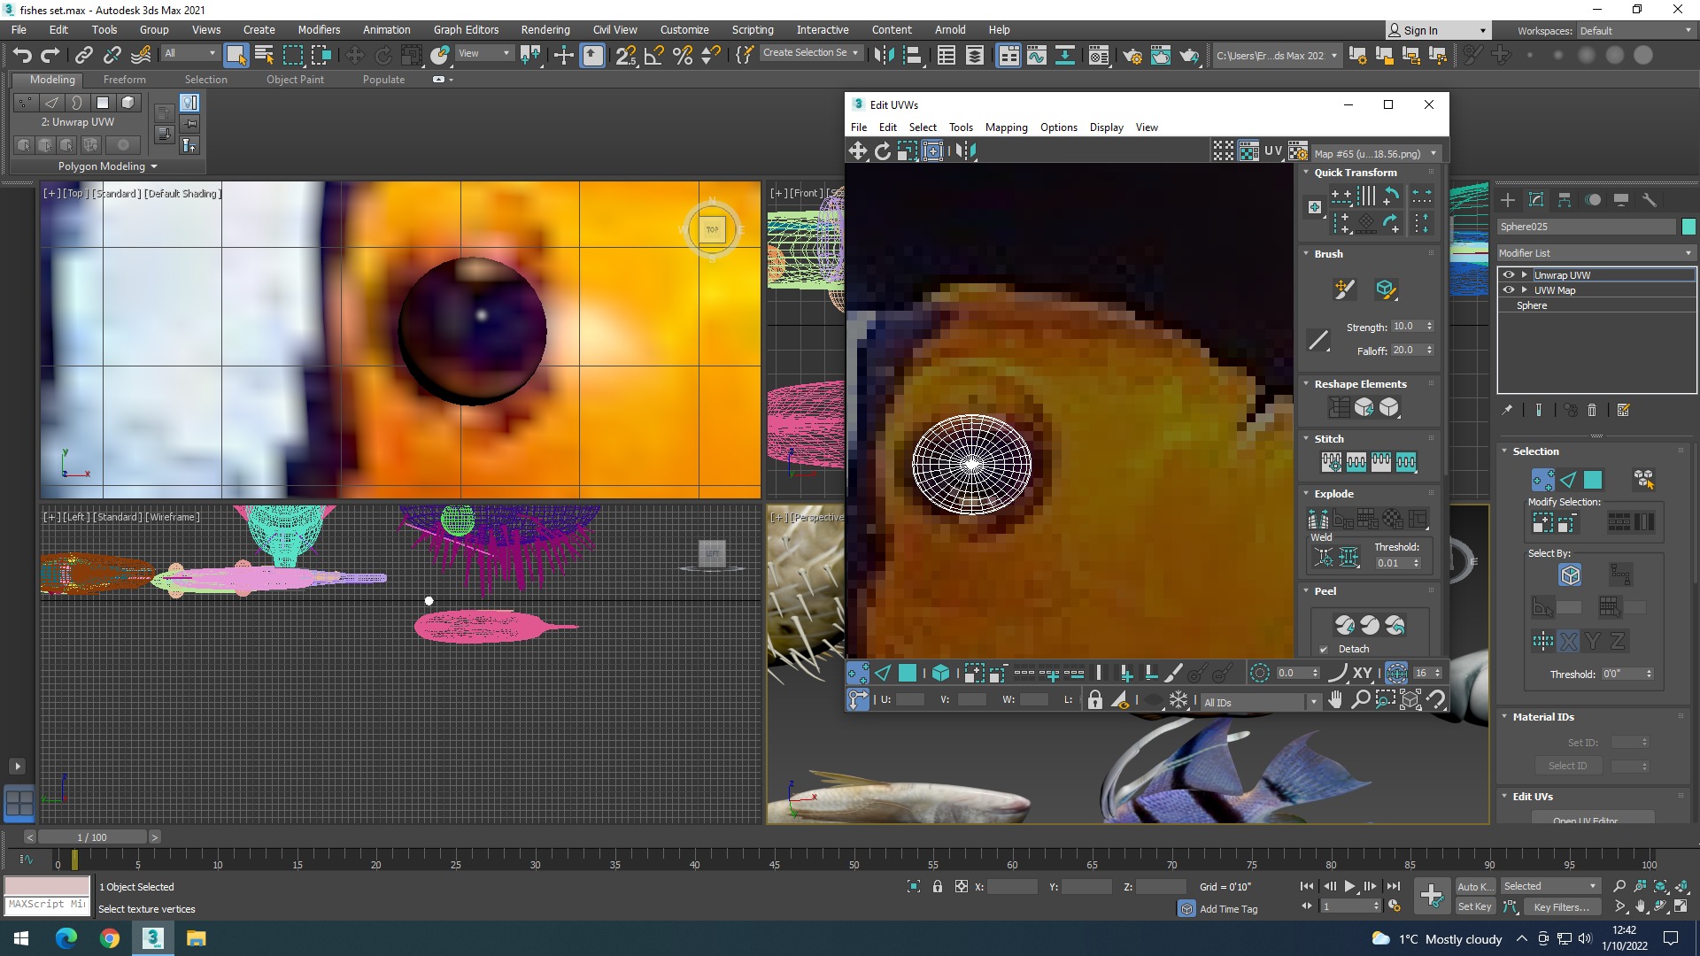1700x956 pixels.
Task: Click Paint Move brush in Brush rollout
Action: tap(1345, 289)
